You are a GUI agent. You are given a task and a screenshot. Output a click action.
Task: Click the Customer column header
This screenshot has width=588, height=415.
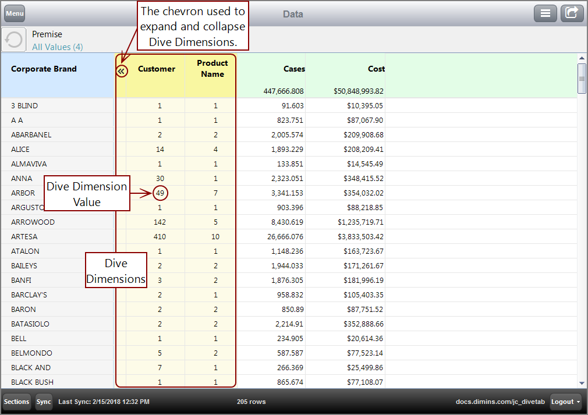(x=156, y=69)
